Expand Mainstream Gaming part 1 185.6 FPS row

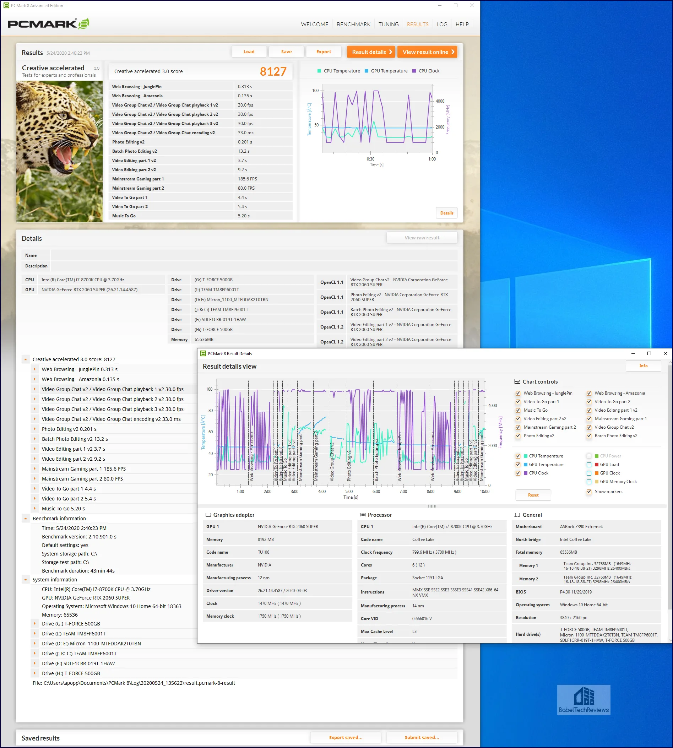click(x=35, y=468)
